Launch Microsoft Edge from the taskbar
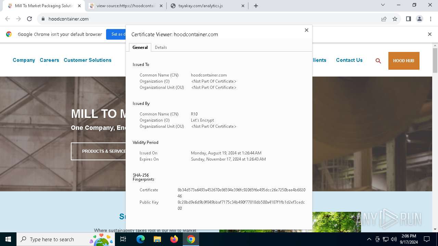Viewport: 438px width, 246px height. (x=141, y=239)
